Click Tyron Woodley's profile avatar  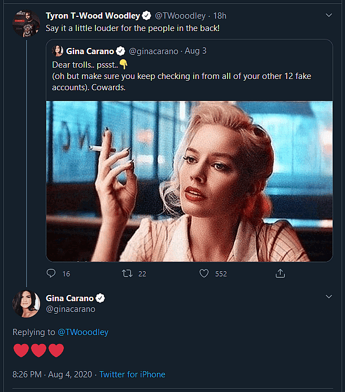[25, 24]
